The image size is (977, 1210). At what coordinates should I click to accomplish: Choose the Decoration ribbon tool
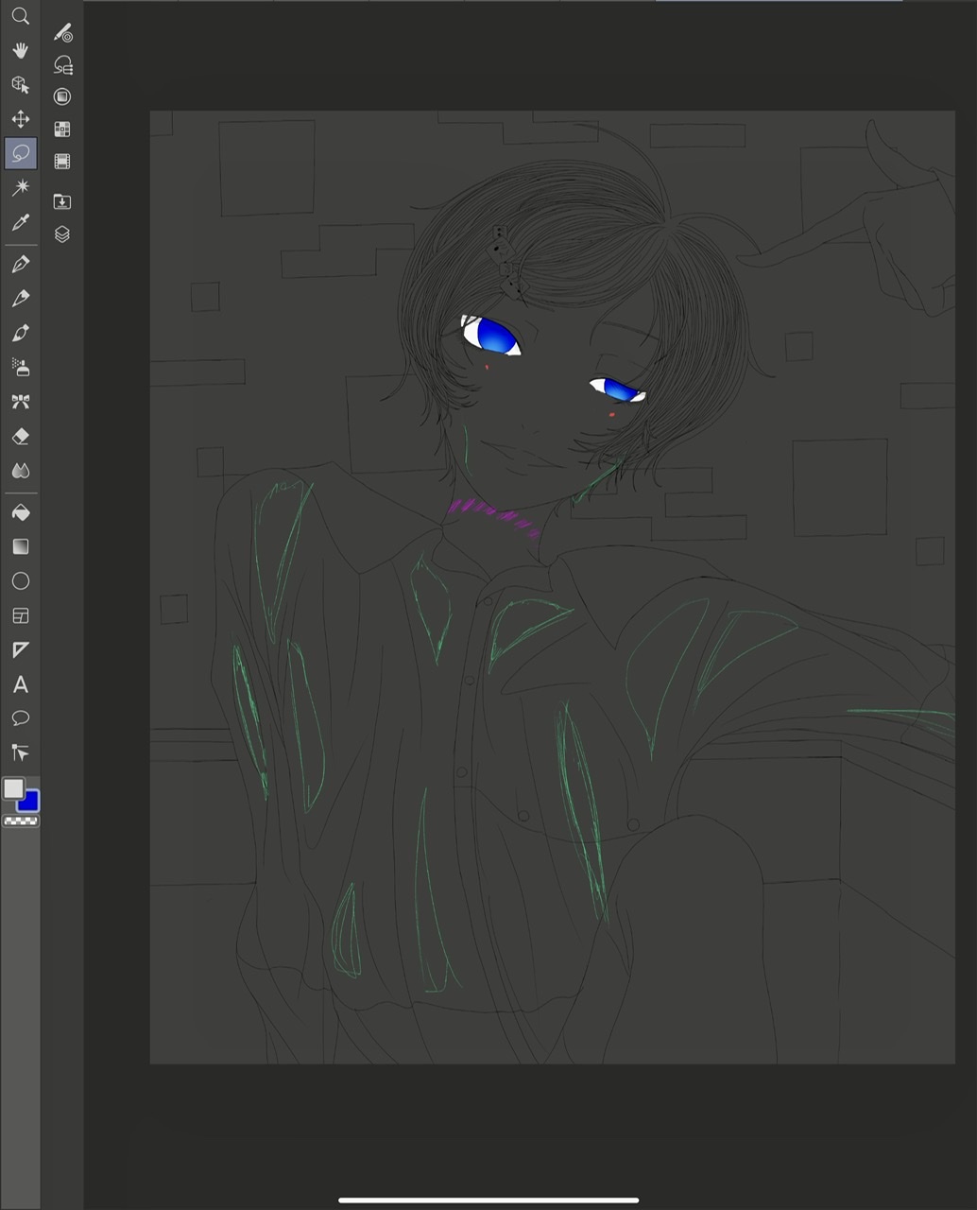pos(20,402)
